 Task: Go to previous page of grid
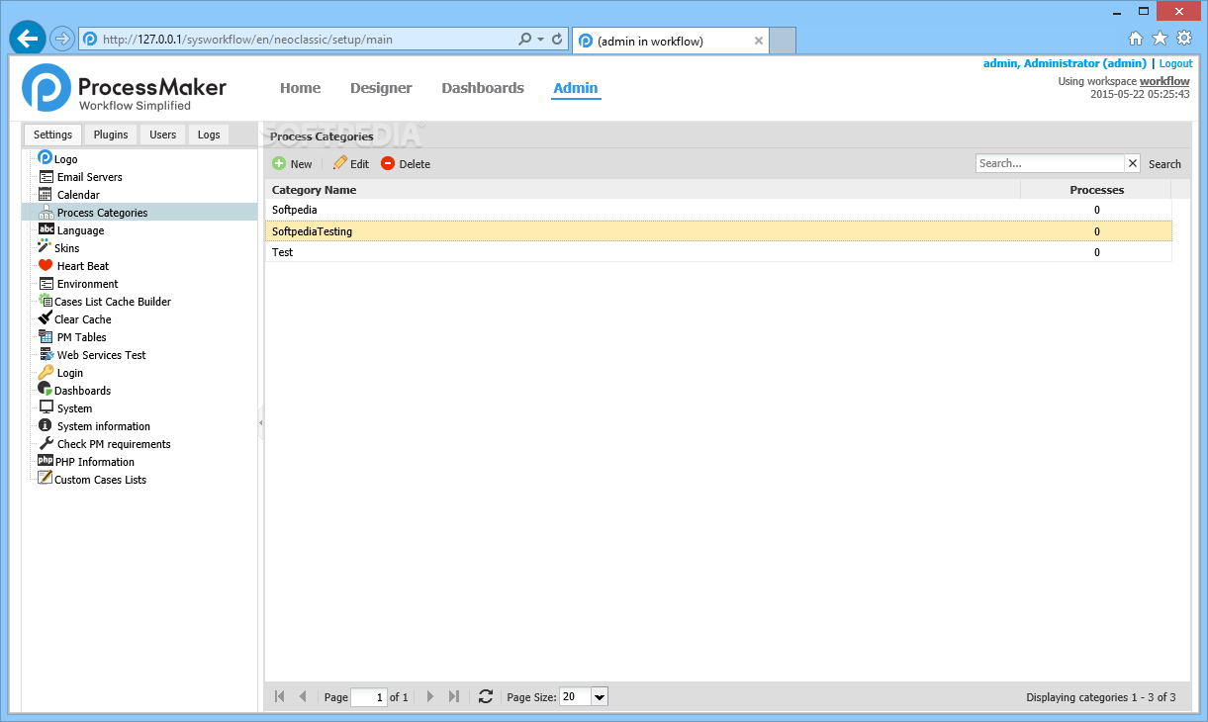[x=303, y=696]
